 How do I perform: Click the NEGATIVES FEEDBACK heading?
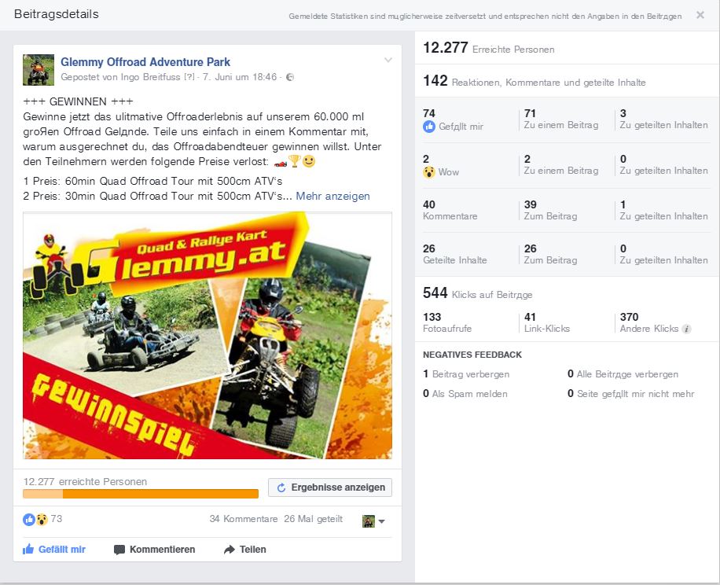click(x=472, y=355)
